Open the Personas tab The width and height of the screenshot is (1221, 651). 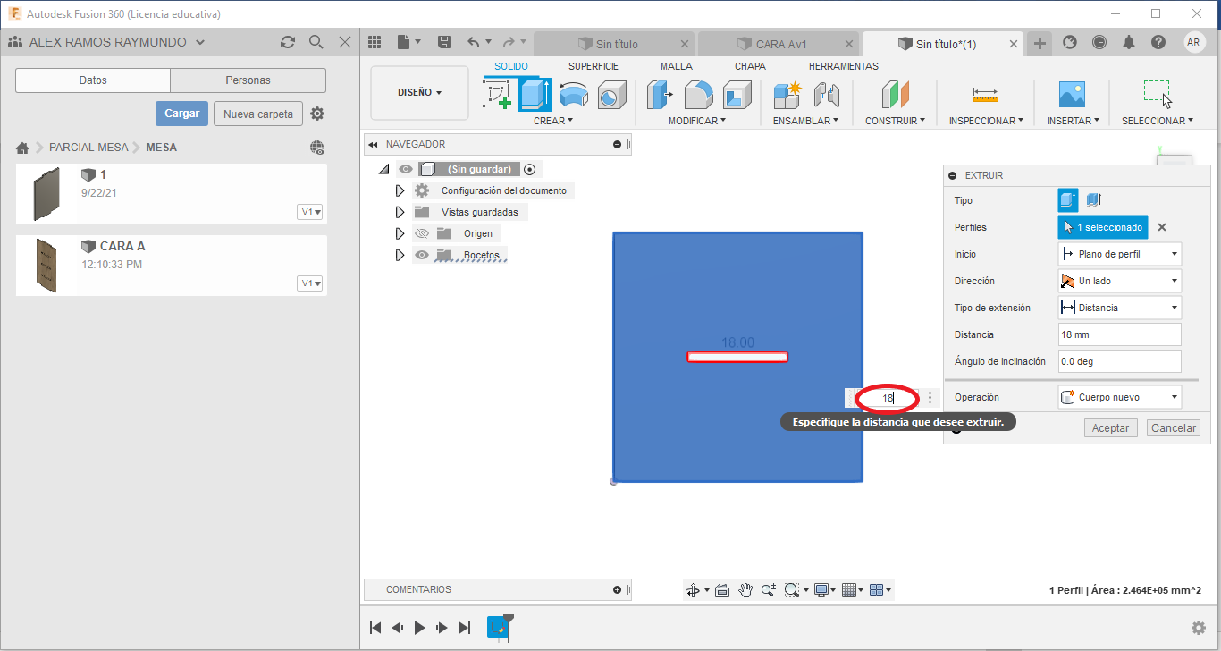pyautogui.click(x=248, y=80)
